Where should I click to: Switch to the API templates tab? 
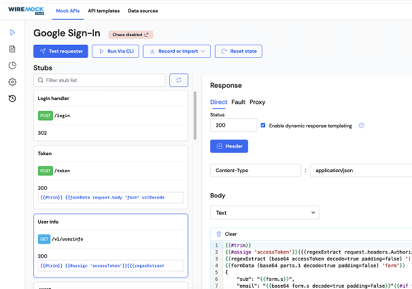103,12
